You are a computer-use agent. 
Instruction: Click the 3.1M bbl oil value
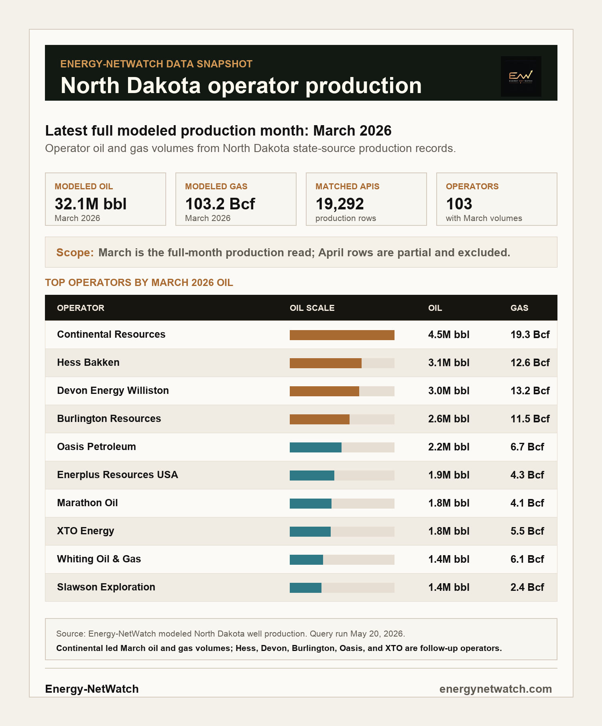coord(449,363)
